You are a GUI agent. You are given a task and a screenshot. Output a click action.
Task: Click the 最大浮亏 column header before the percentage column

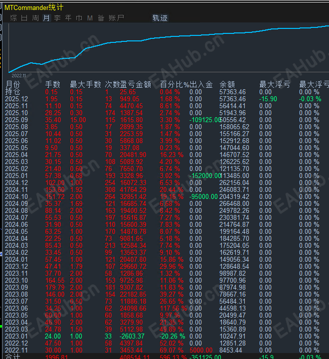(x=275, y=84)
